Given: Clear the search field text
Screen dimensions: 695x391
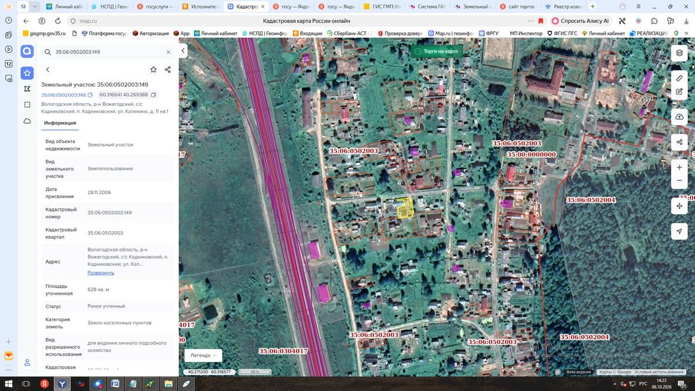Looking at the screenshot, I should [x=169, y=52].
